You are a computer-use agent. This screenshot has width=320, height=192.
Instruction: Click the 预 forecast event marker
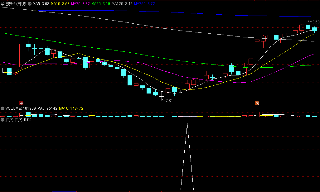click(x=257, y=103)
